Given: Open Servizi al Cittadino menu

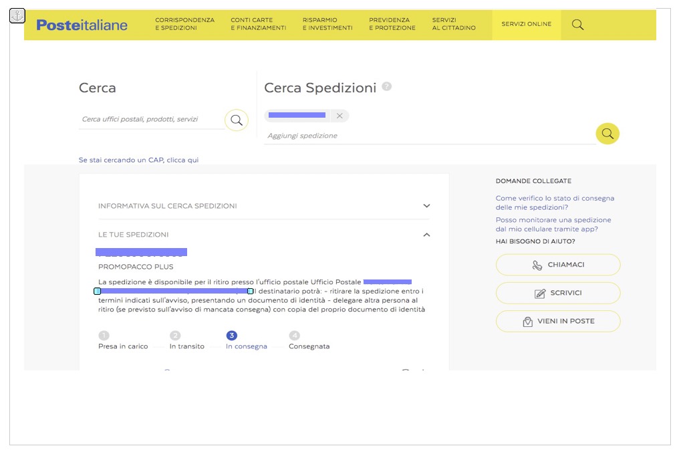Looking at the screenshot, I should click(454, 24).
